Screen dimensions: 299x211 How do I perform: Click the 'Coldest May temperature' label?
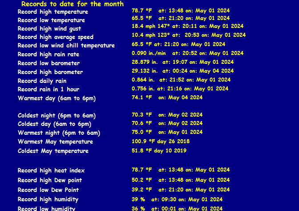pos(53,151)
